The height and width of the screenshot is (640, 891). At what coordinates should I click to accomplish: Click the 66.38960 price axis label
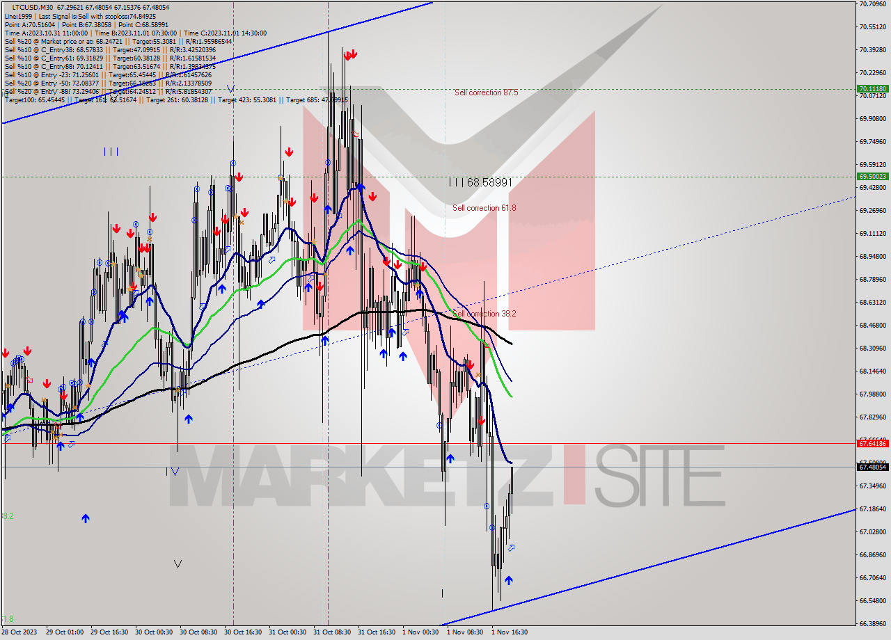point(872,624)
